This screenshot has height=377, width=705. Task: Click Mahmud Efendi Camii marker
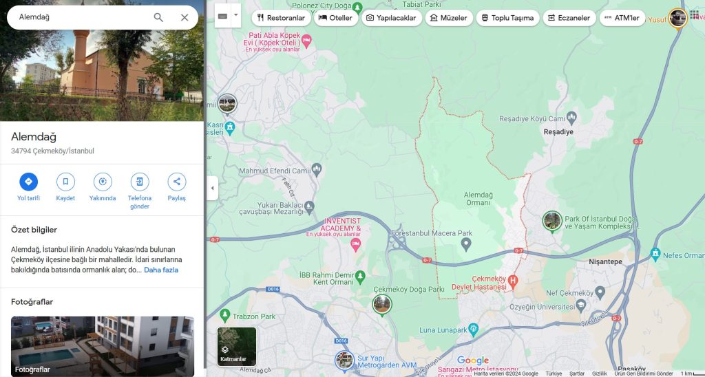point(317,169)
